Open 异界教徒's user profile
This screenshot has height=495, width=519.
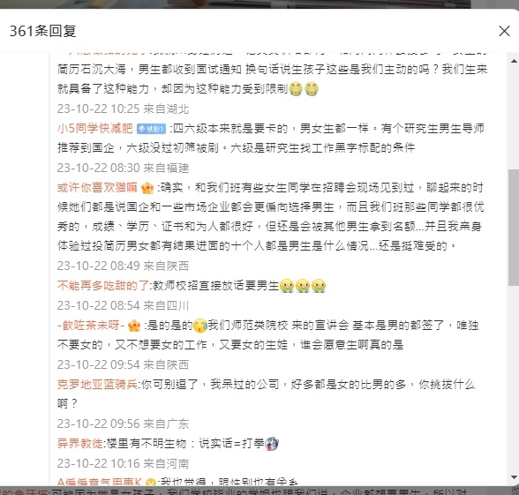click(x=79, y=443)
